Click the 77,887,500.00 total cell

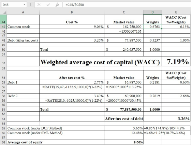(124, 109)
